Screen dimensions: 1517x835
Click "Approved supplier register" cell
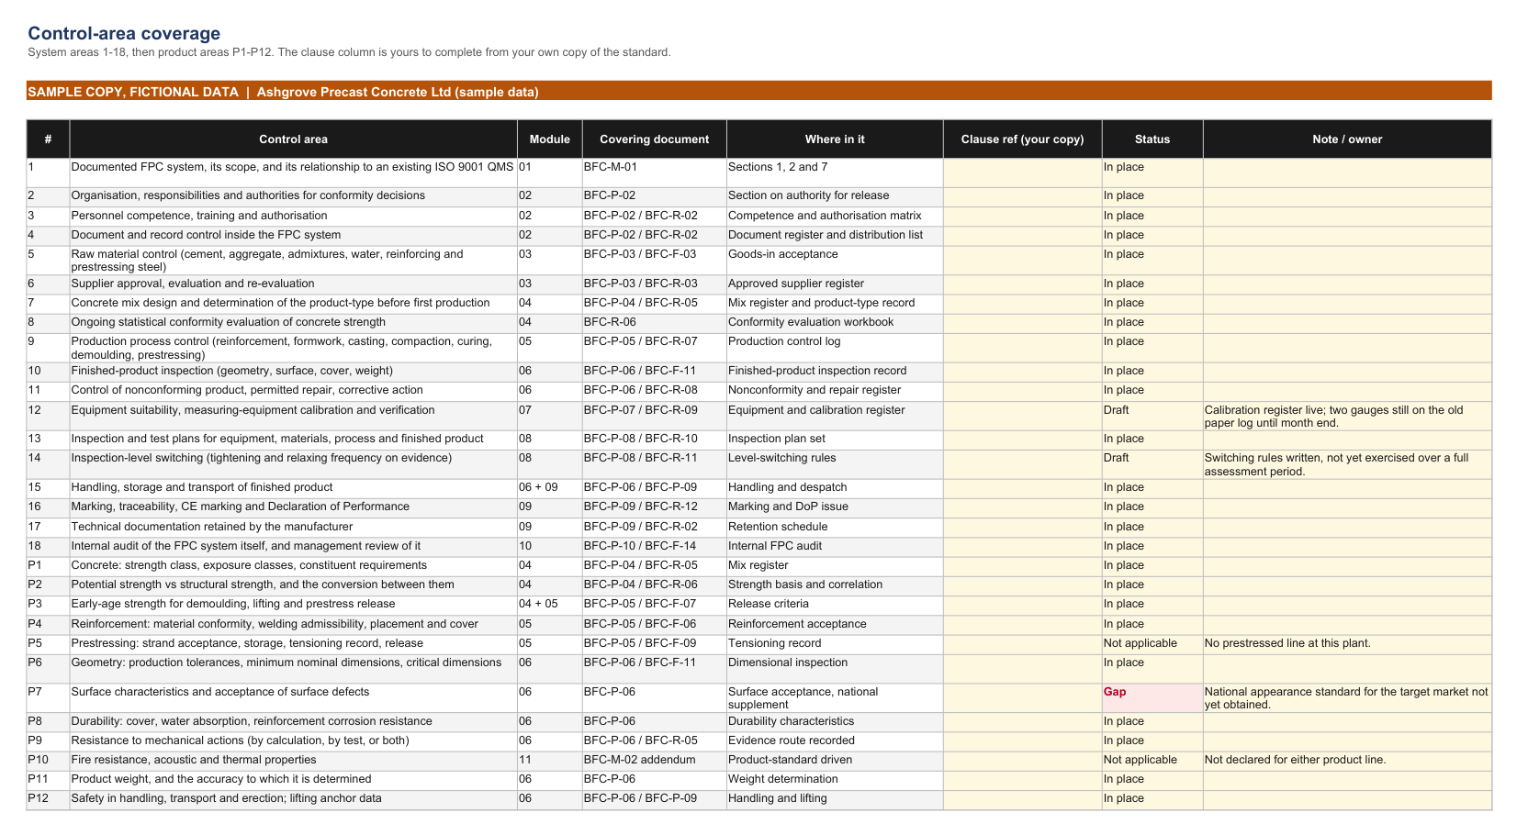coord(835,284)
